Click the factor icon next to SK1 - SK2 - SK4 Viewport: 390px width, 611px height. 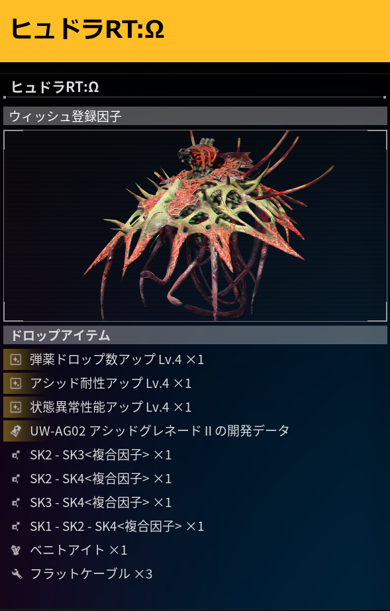[x=16, y=526]
